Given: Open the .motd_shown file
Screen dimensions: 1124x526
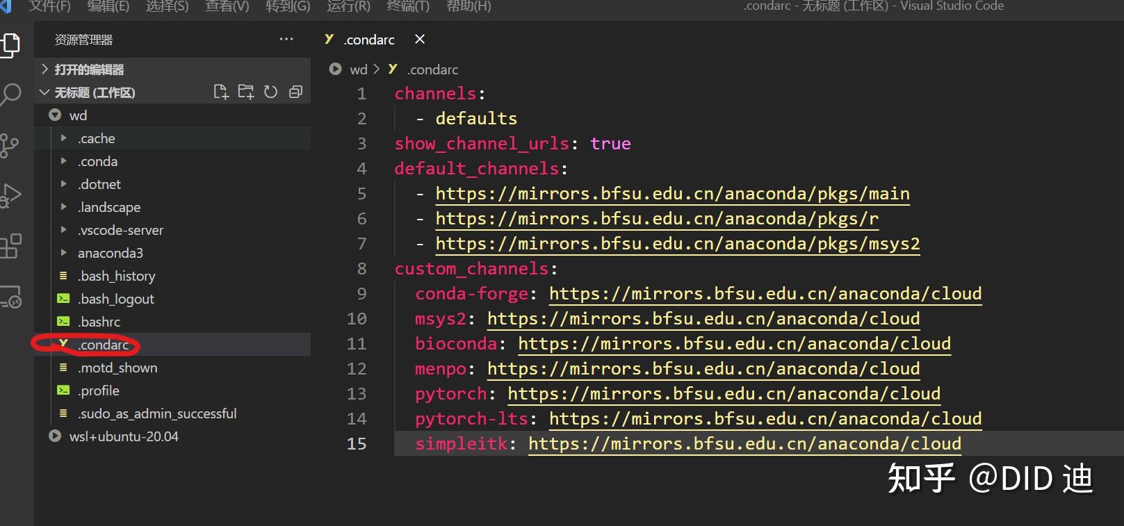Looking at the screenshot, I should pyautogui.click(x=172, y=368).
